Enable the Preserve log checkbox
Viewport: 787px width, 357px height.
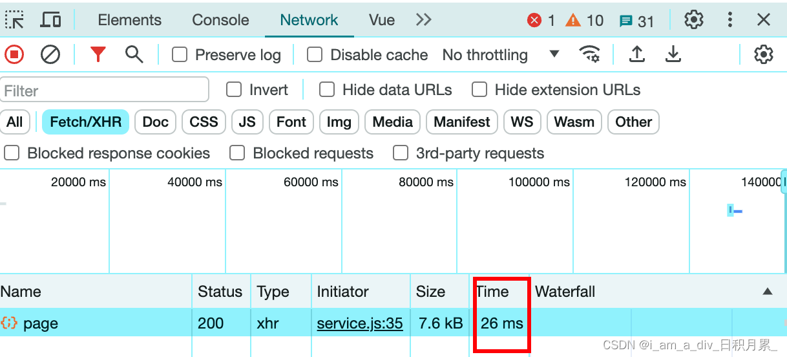pyautogui.click(x=180, y=55)
